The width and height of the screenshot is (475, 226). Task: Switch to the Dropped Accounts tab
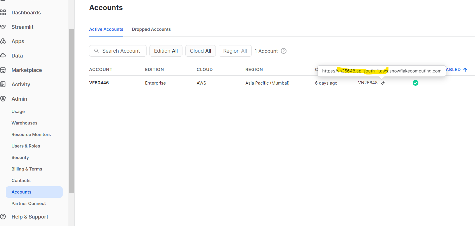point(151,29)
